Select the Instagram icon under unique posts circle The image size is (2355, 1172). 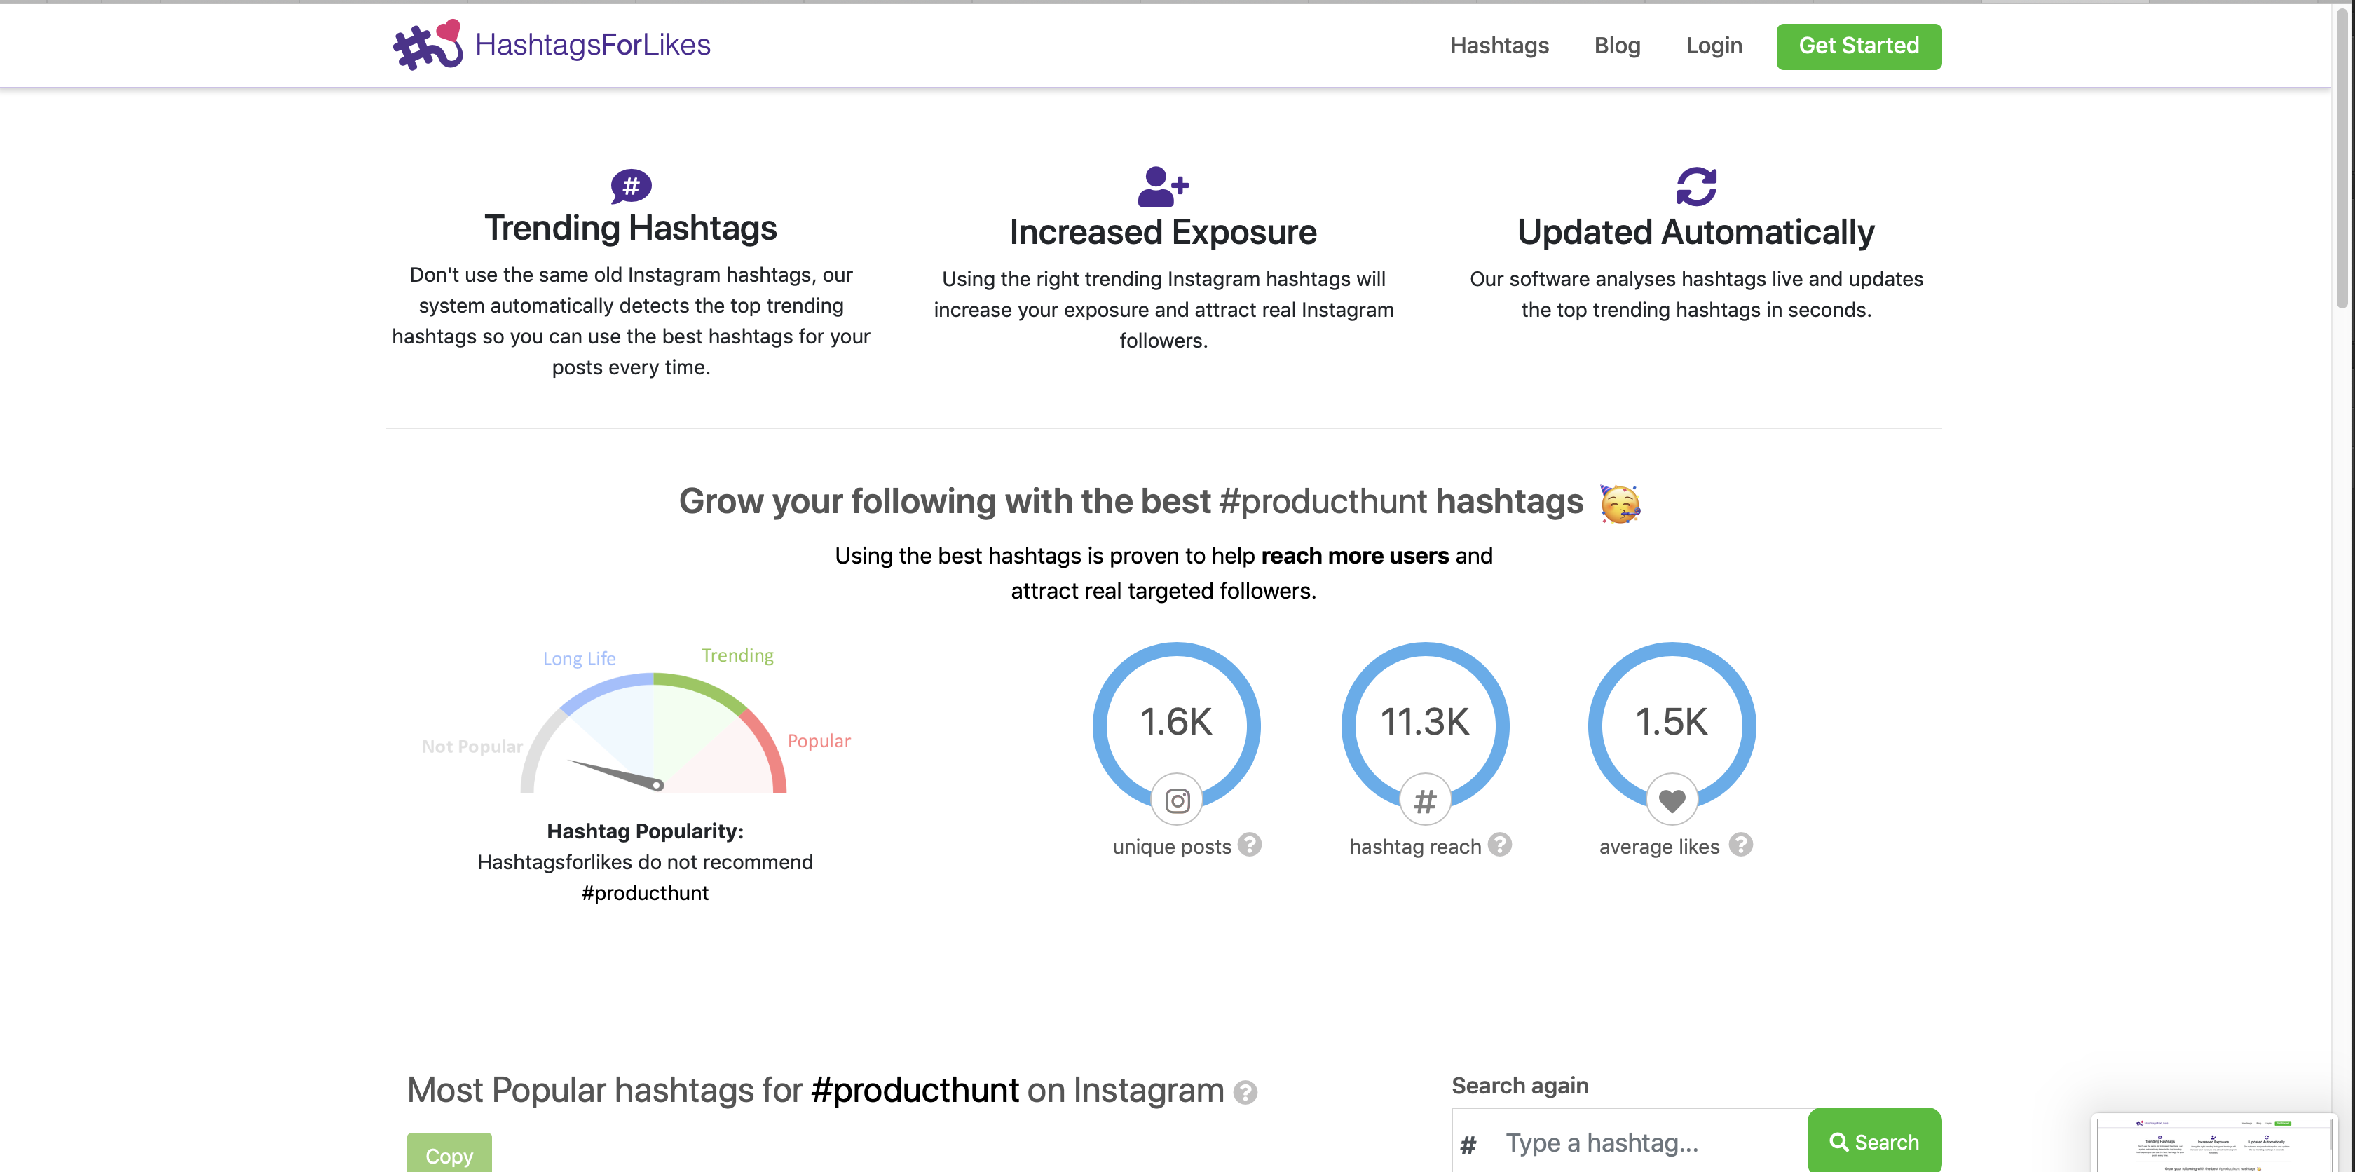click(x=1177, y=800)
